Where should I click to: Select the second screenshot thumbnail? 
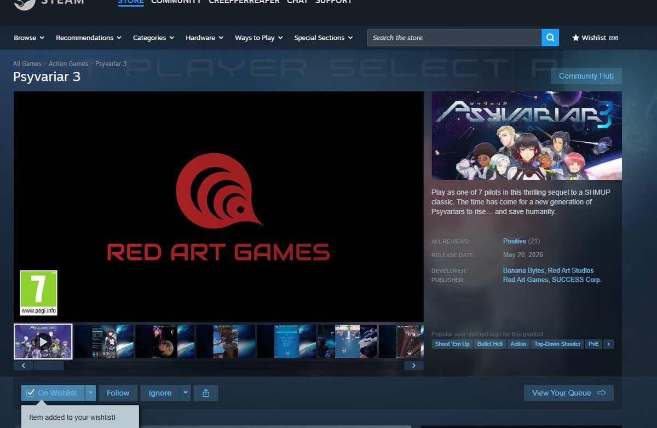click(x=104, y=342)
